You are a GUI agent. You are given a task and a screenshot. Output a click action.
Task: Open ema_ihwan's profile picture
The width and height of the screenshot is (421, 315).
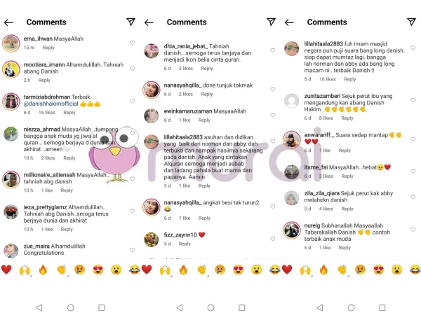tap(11, 43)
